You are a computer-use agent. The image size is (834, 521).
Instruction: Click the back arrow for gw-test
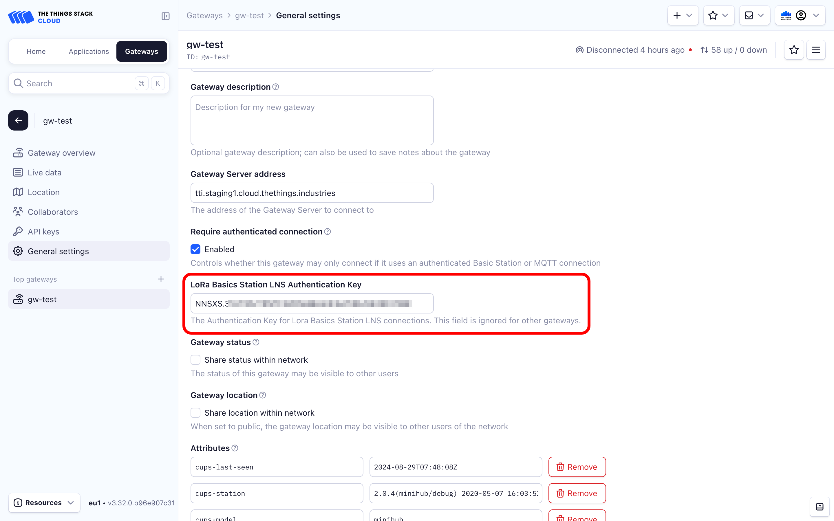tap(19, 121)
